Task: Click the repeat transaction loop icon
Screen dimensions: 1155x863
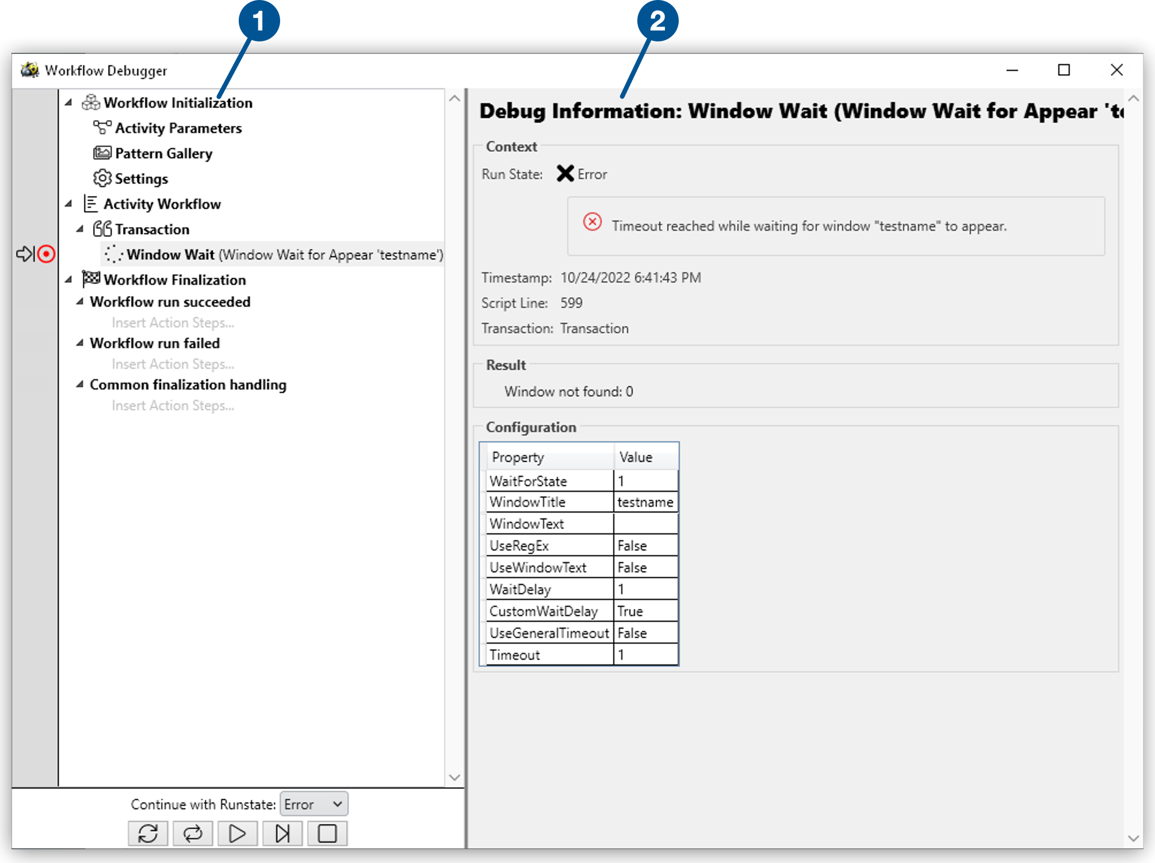Action: (x=192, y=833)
